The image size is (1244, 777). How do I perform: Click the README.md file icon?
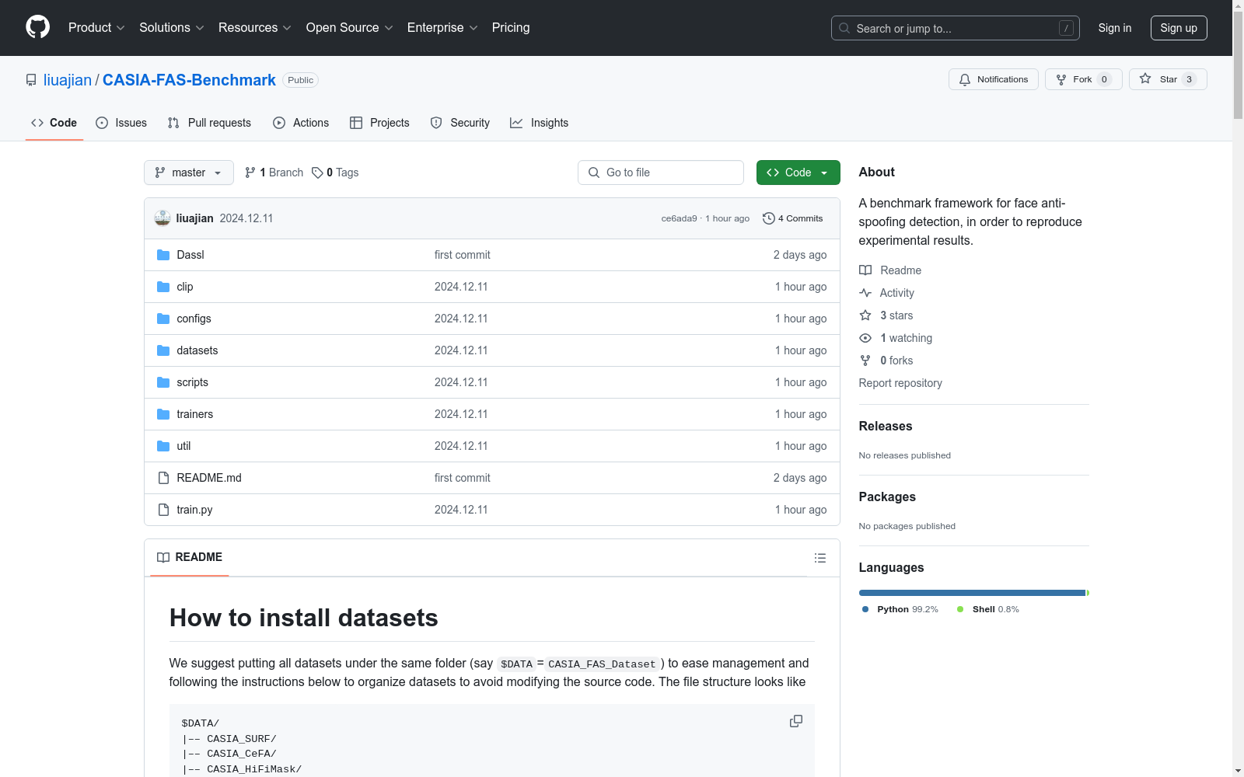163,478
